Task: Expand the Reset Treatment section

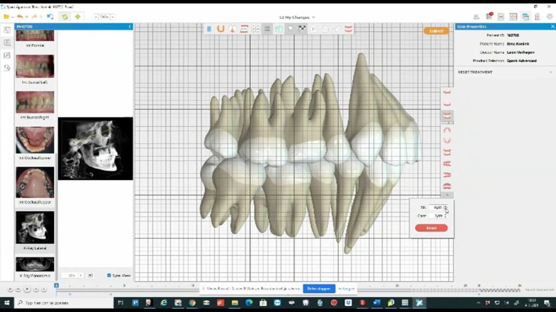Action: pyautogui.click(x=475, y=72)
